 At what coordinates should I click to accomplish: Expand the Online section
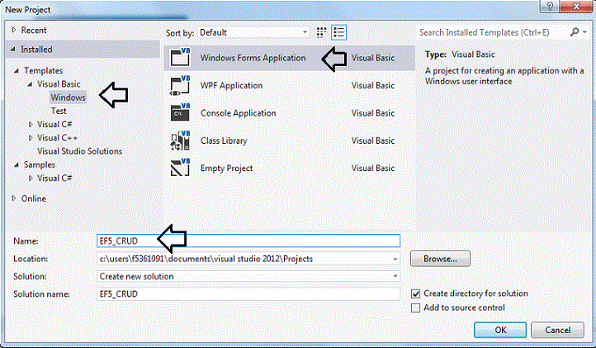(14, 198)
